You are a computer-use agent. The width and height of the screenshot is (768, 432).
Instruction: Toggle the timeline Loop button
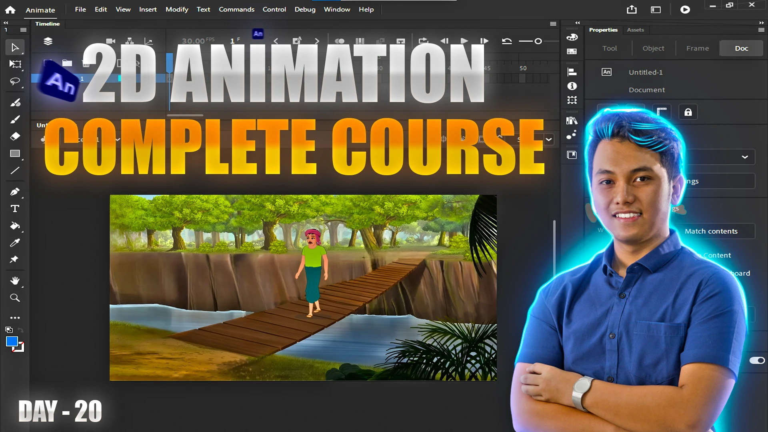tap(423, 41)
